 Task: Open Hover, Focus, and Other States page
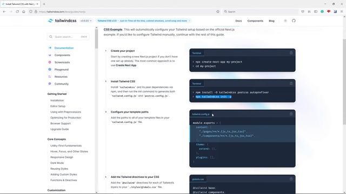pyautogui.click(x=69, y=151)
